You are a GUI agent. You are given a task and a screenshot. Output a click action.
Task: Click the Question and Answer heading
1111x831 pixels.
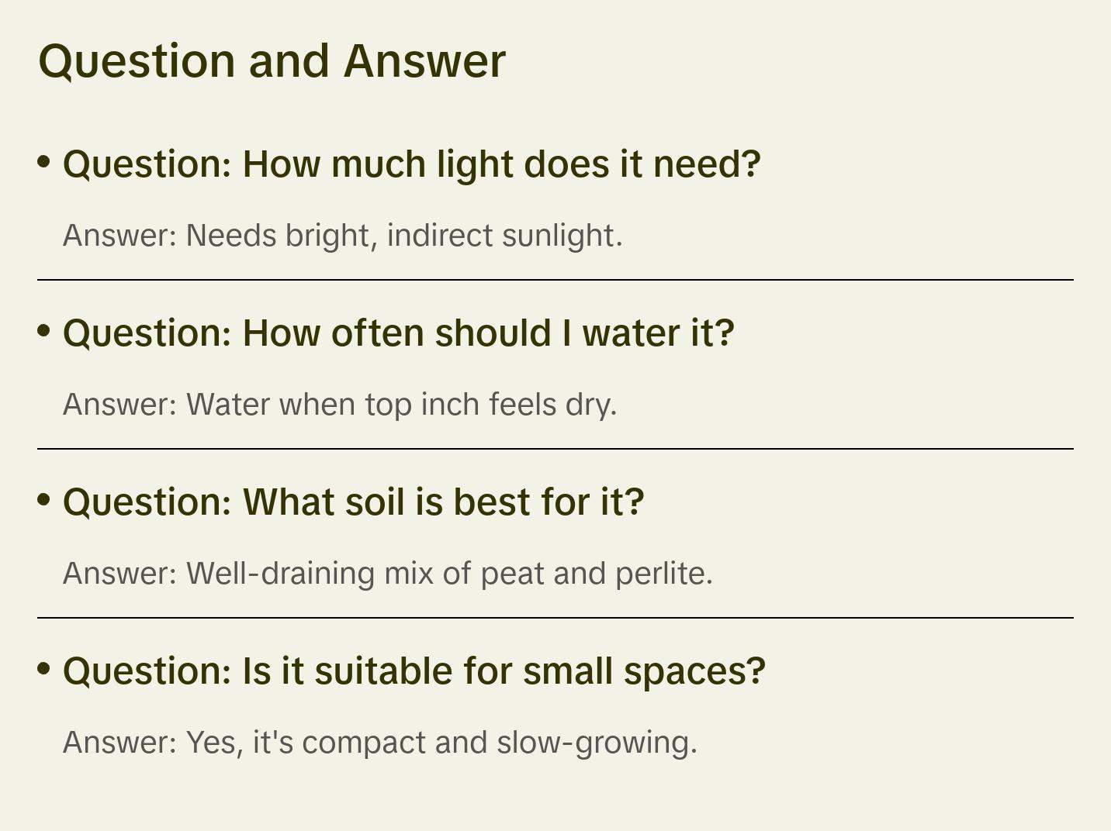pyautogui.click(x=272, y=60)
